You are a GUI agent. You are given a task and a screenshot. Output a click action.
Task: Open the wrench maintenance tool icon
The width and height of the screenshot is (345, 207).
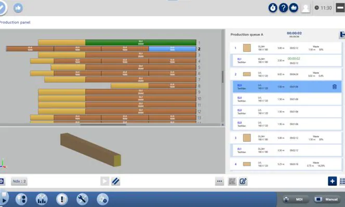click(82, 199)
